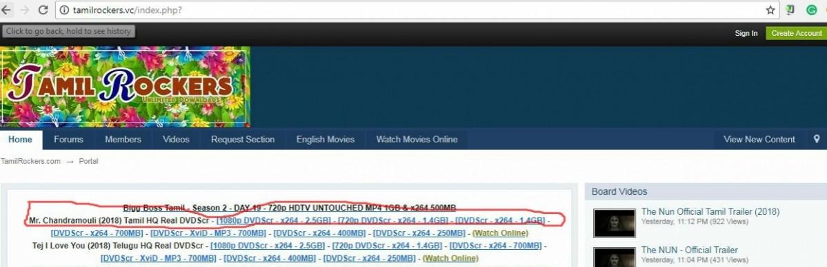Click Mr. Chandramouli XviD MP3 700MB link
Viewport: 827px width, 267px height.
point(208,233)
